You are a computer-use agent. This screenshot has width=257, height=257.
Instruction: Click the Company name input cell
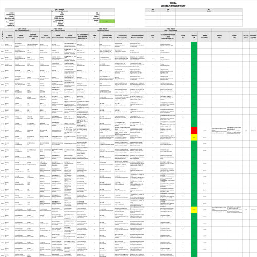(33, 14)
